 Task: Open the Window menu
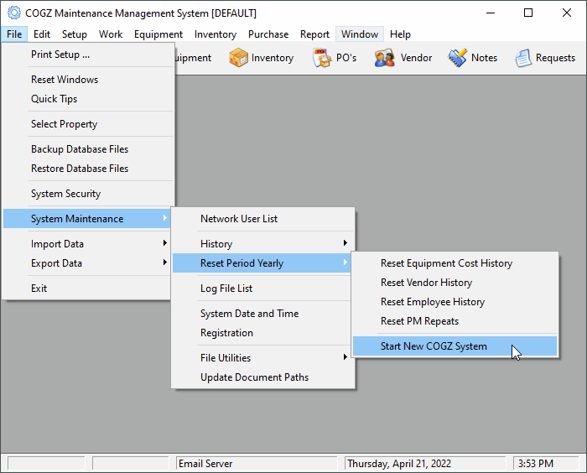click(360, 34)
